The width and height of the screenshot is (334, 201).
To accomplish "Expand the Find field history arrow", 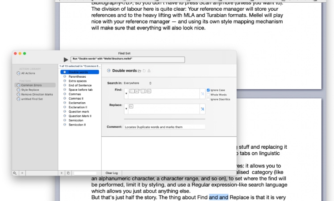I will [x=126, y=94].
